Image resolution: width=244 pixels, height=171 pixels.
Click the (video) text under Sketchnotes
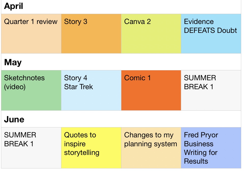[15, 87]
